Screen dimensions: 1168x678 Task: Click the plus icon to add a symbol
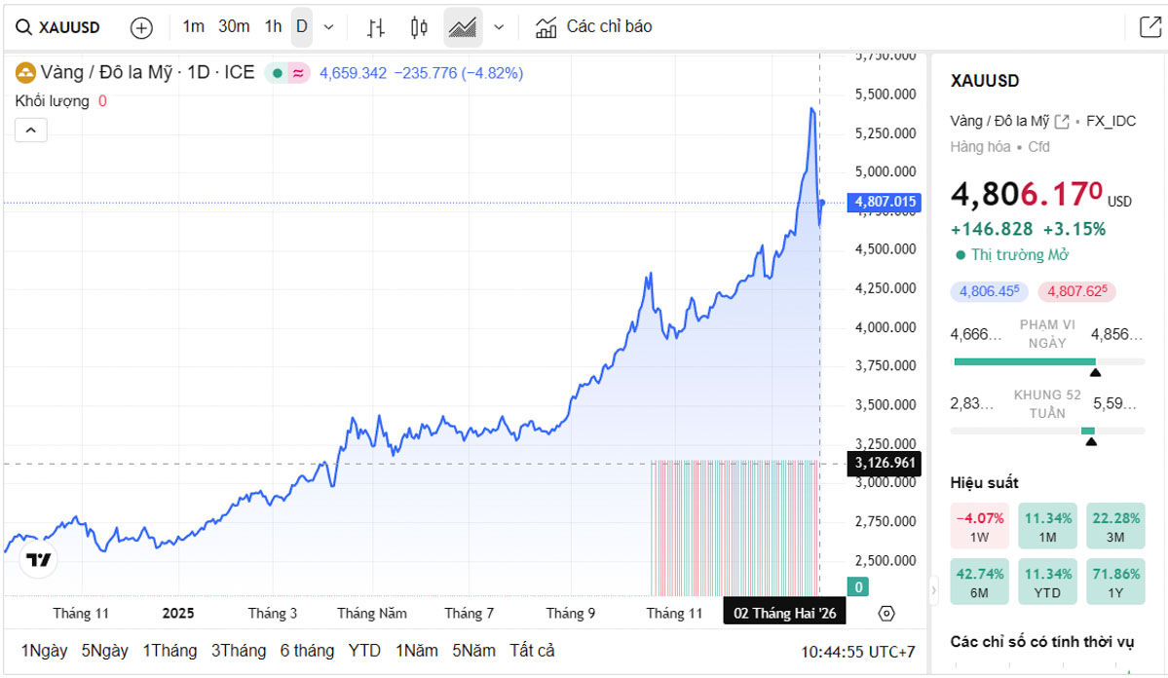(140, 27)
